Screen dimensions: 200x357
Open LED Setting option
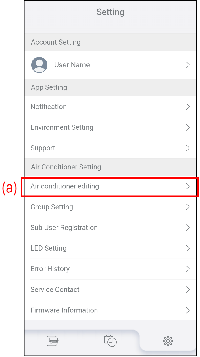click(x=48, y=248)
